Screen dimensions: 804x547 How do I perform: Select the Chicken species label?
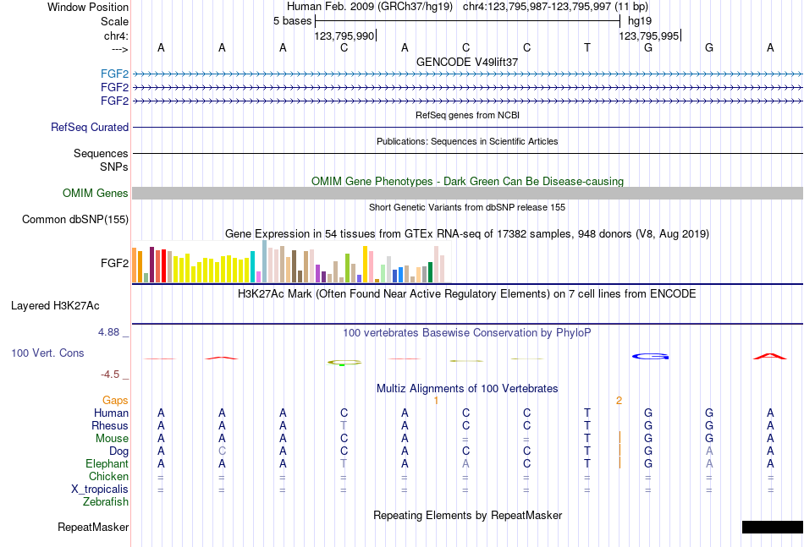tap(108, 476)
